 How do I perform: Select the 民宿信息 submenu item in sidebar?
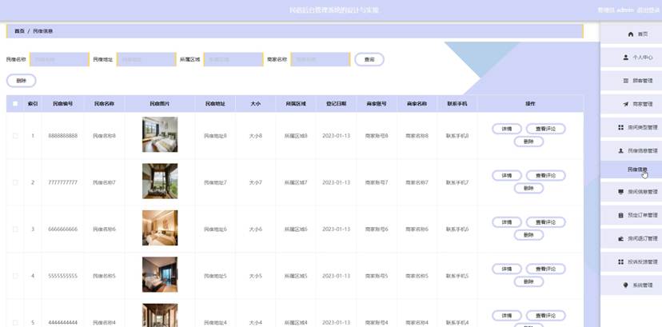coord(631,169)
